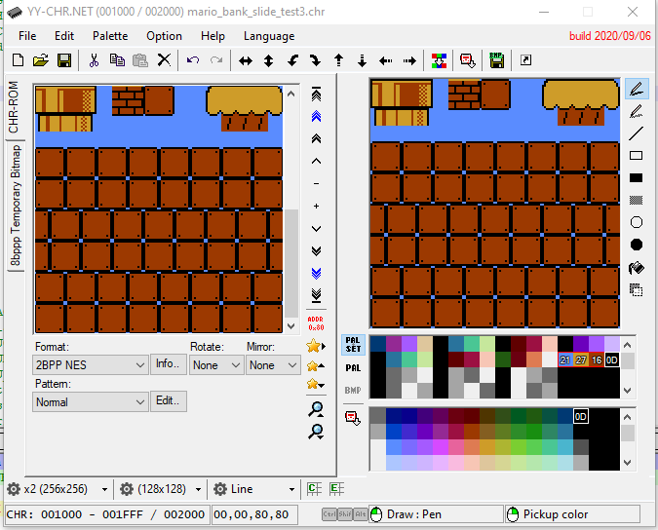Pick palette color 16 swatch
The width and height of the screenshot is (658, 530).
597,360
